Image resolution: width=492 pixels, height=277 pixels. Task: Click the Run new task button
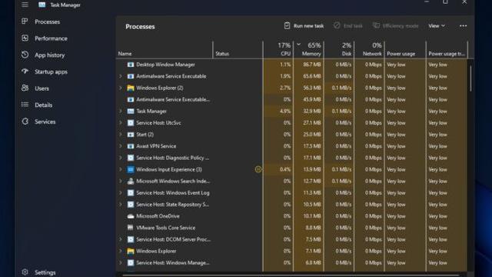point(304,25)
